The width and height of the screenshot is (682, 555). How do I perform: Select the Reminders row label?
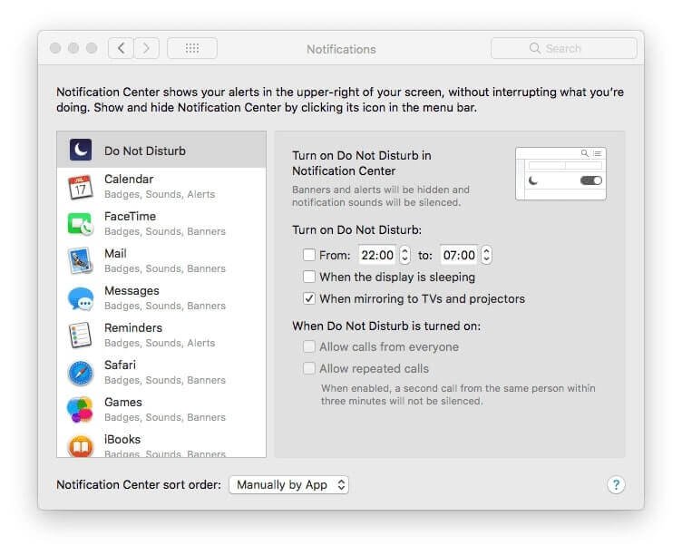(x=133, y=327)
